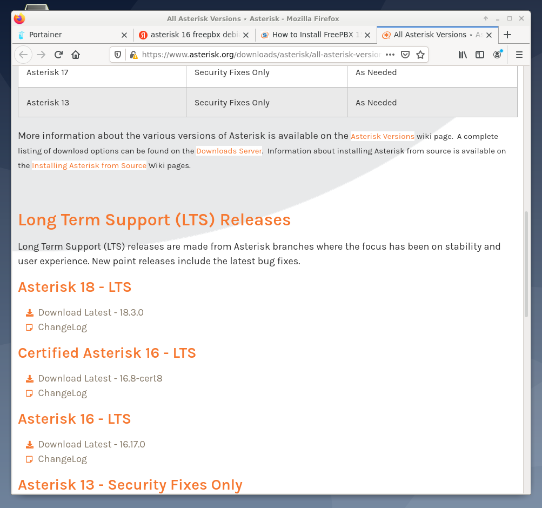Open the Asterisk Versions wiki link
542x508 pixels.
(382, 136)
